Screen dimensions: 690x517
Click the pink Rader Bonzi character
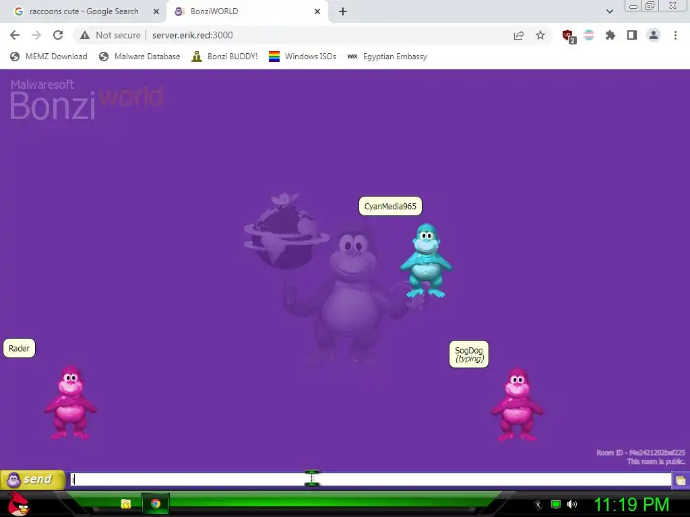70,403
